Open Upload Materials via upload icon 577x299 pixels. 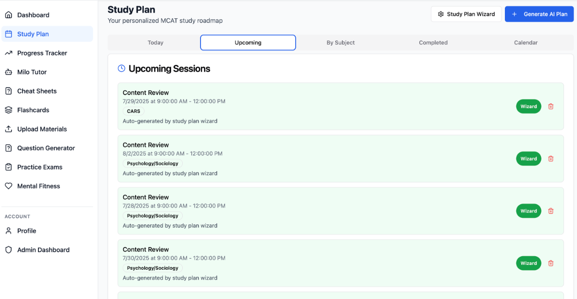coord(8,129)
